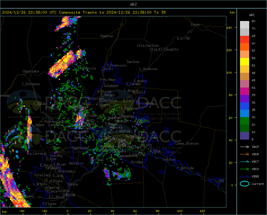Click the La_Carrera map label
267x215 pixels.
click(36, 153)
